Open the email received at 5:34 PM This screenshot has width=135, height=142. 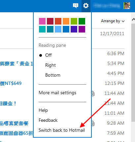click(116, 63)
